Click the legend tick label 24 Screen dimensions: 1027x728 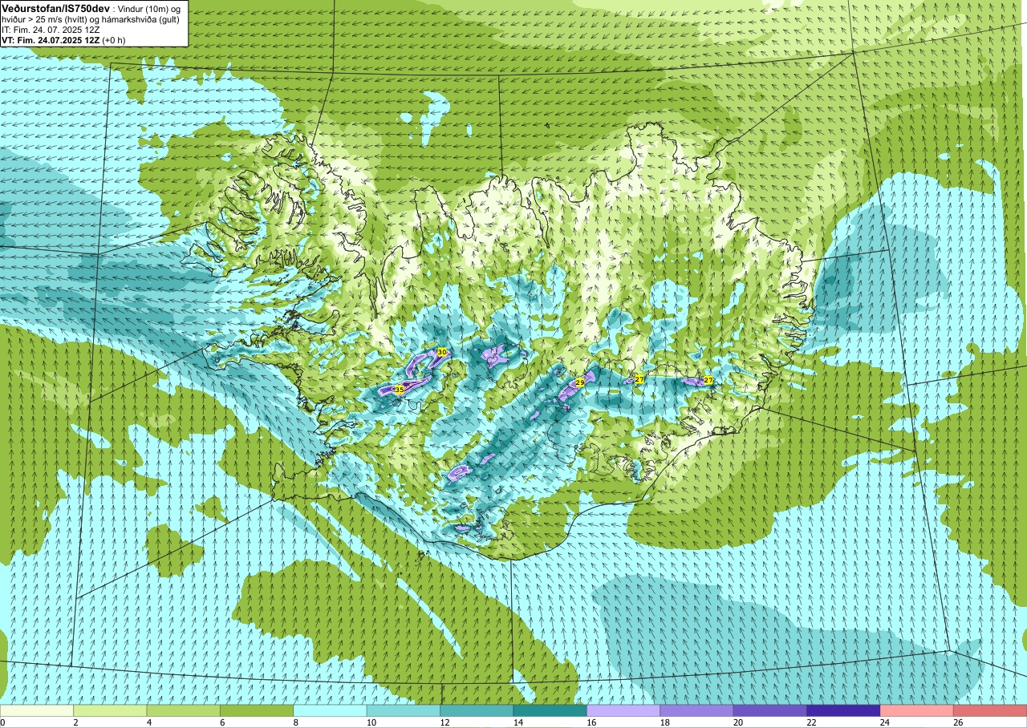[x=884, y=722]
